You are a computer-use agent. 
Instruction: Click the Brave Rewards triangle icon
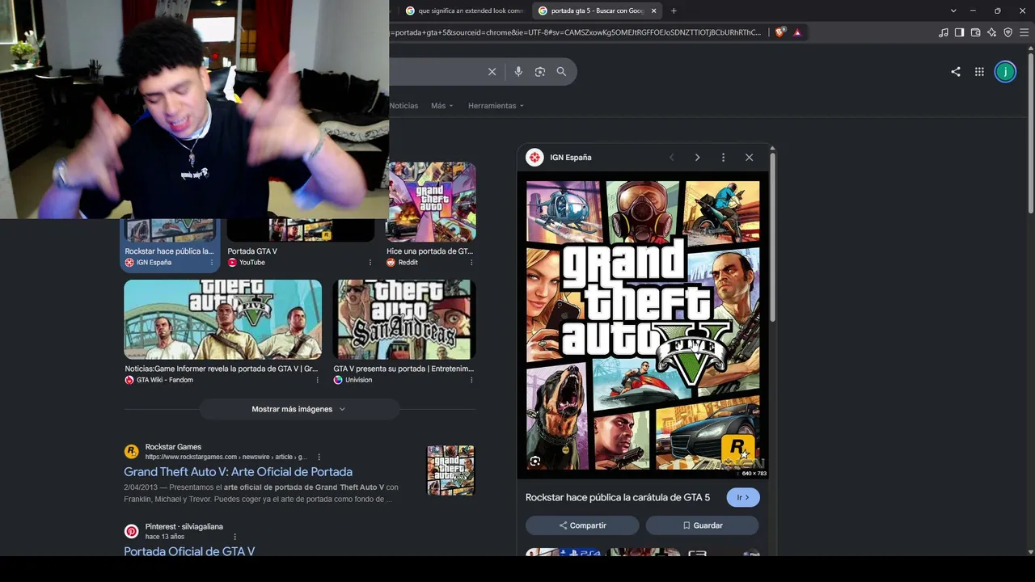pyautogui.click(x=797, y=32)
